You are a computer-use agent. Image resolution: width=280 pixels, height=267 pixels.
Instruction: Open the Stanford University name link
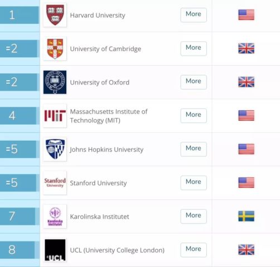98,183
